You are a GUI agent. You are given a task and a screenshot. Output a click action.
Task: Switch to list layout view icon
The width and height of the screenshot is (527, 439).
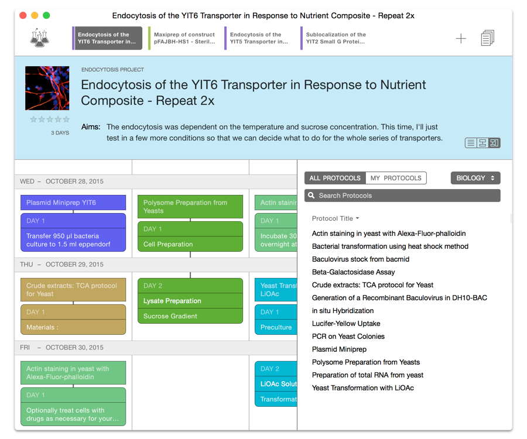[471, 143]
